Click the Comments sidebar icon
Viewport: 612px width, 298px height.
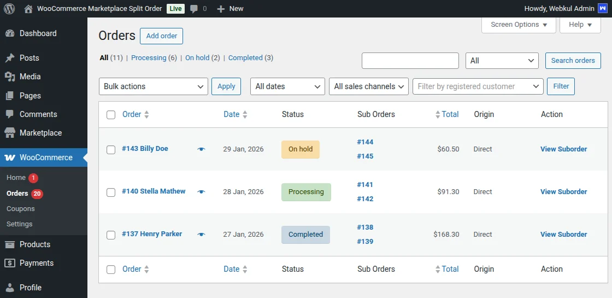pyautogui.click(x=10, y=114)
